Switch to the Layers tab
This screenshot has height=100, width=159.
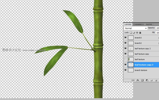tap(128, 24)
